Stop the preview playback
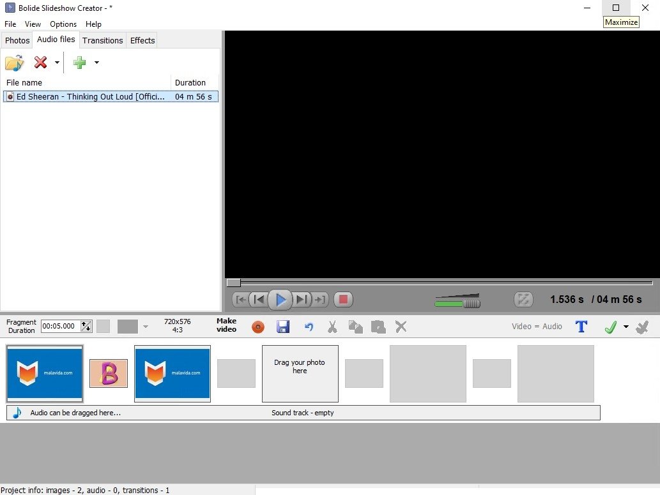Image resolution: width=660 pixels, height=495 pixels. pyautogui.click(x=343, y=300)
